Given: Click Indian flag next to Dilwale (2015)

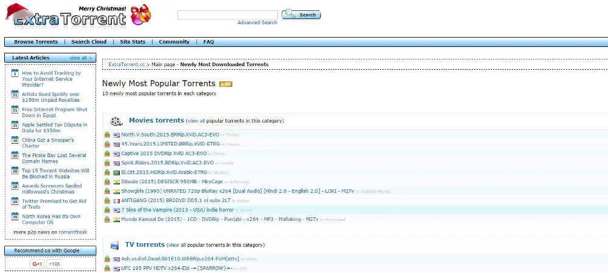Looking at the screenshot, I should click(x=116, y=182).
